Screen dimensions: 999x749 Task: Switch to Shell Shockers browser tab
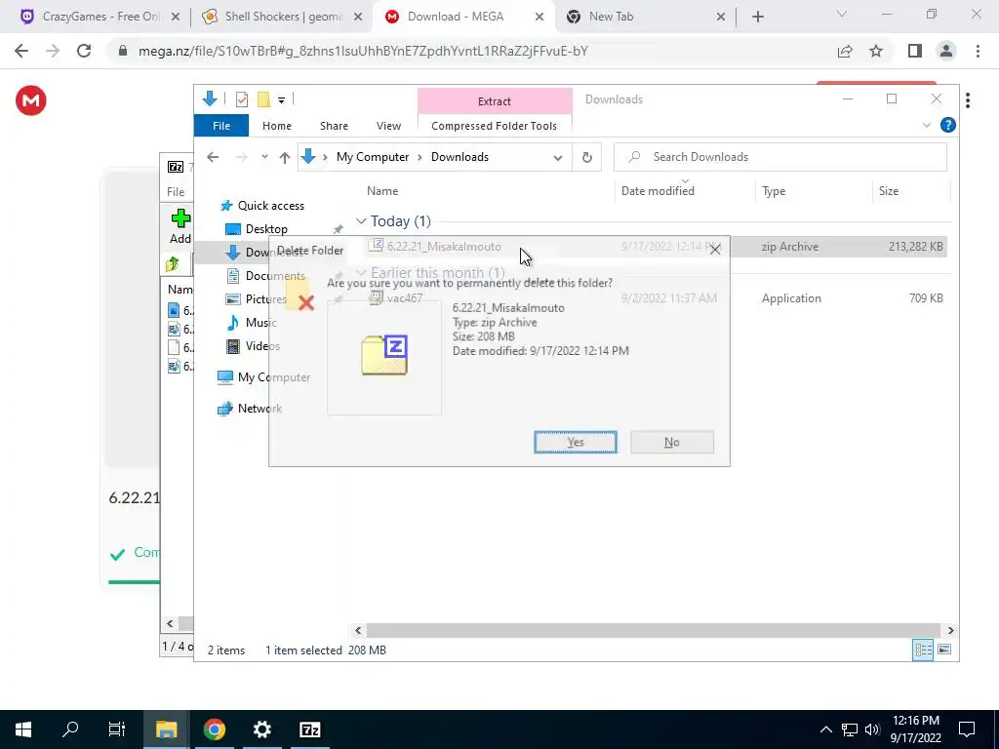[282, 17]
